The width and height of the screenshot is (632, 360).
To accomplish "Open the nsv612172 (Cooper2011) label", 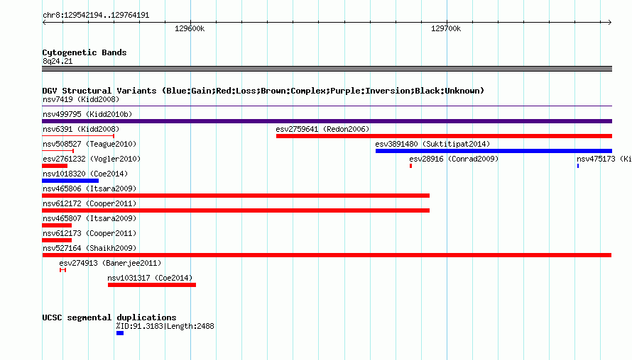I will [89, 203].
